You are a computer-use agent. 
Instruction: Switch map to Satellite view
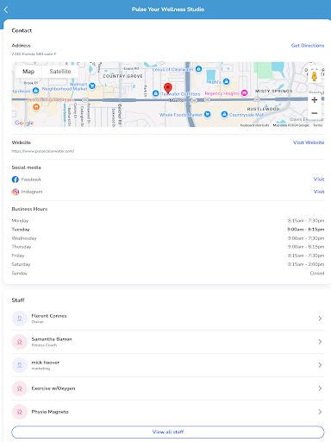click(60, 72)
